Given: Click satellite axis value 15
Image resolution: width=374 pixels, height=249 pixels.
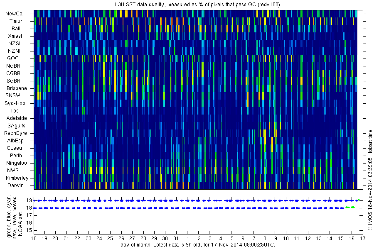Looking at the screenshot, I should pos(29,230).
